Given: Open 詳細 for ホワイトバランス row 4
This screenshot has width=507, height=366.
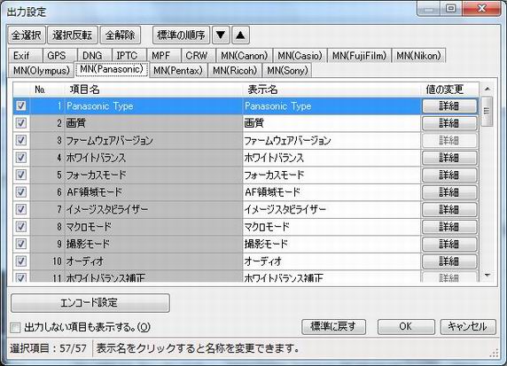Looking at the screenshot, I should point(449,158).
